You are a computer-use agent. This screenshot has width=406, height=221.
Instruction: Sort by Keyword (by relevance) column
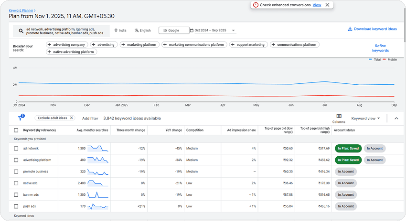[39, 130]
